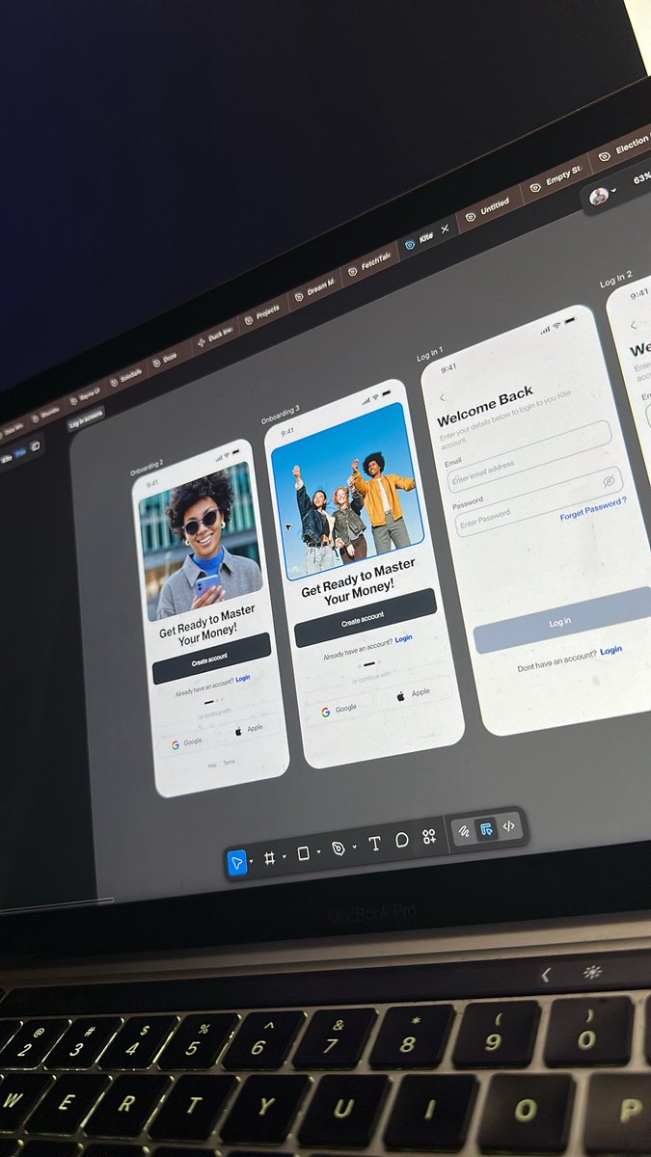Select the Welcome Back heading text
Viewport: 651px width, 1157px height.
coord(485,408)
